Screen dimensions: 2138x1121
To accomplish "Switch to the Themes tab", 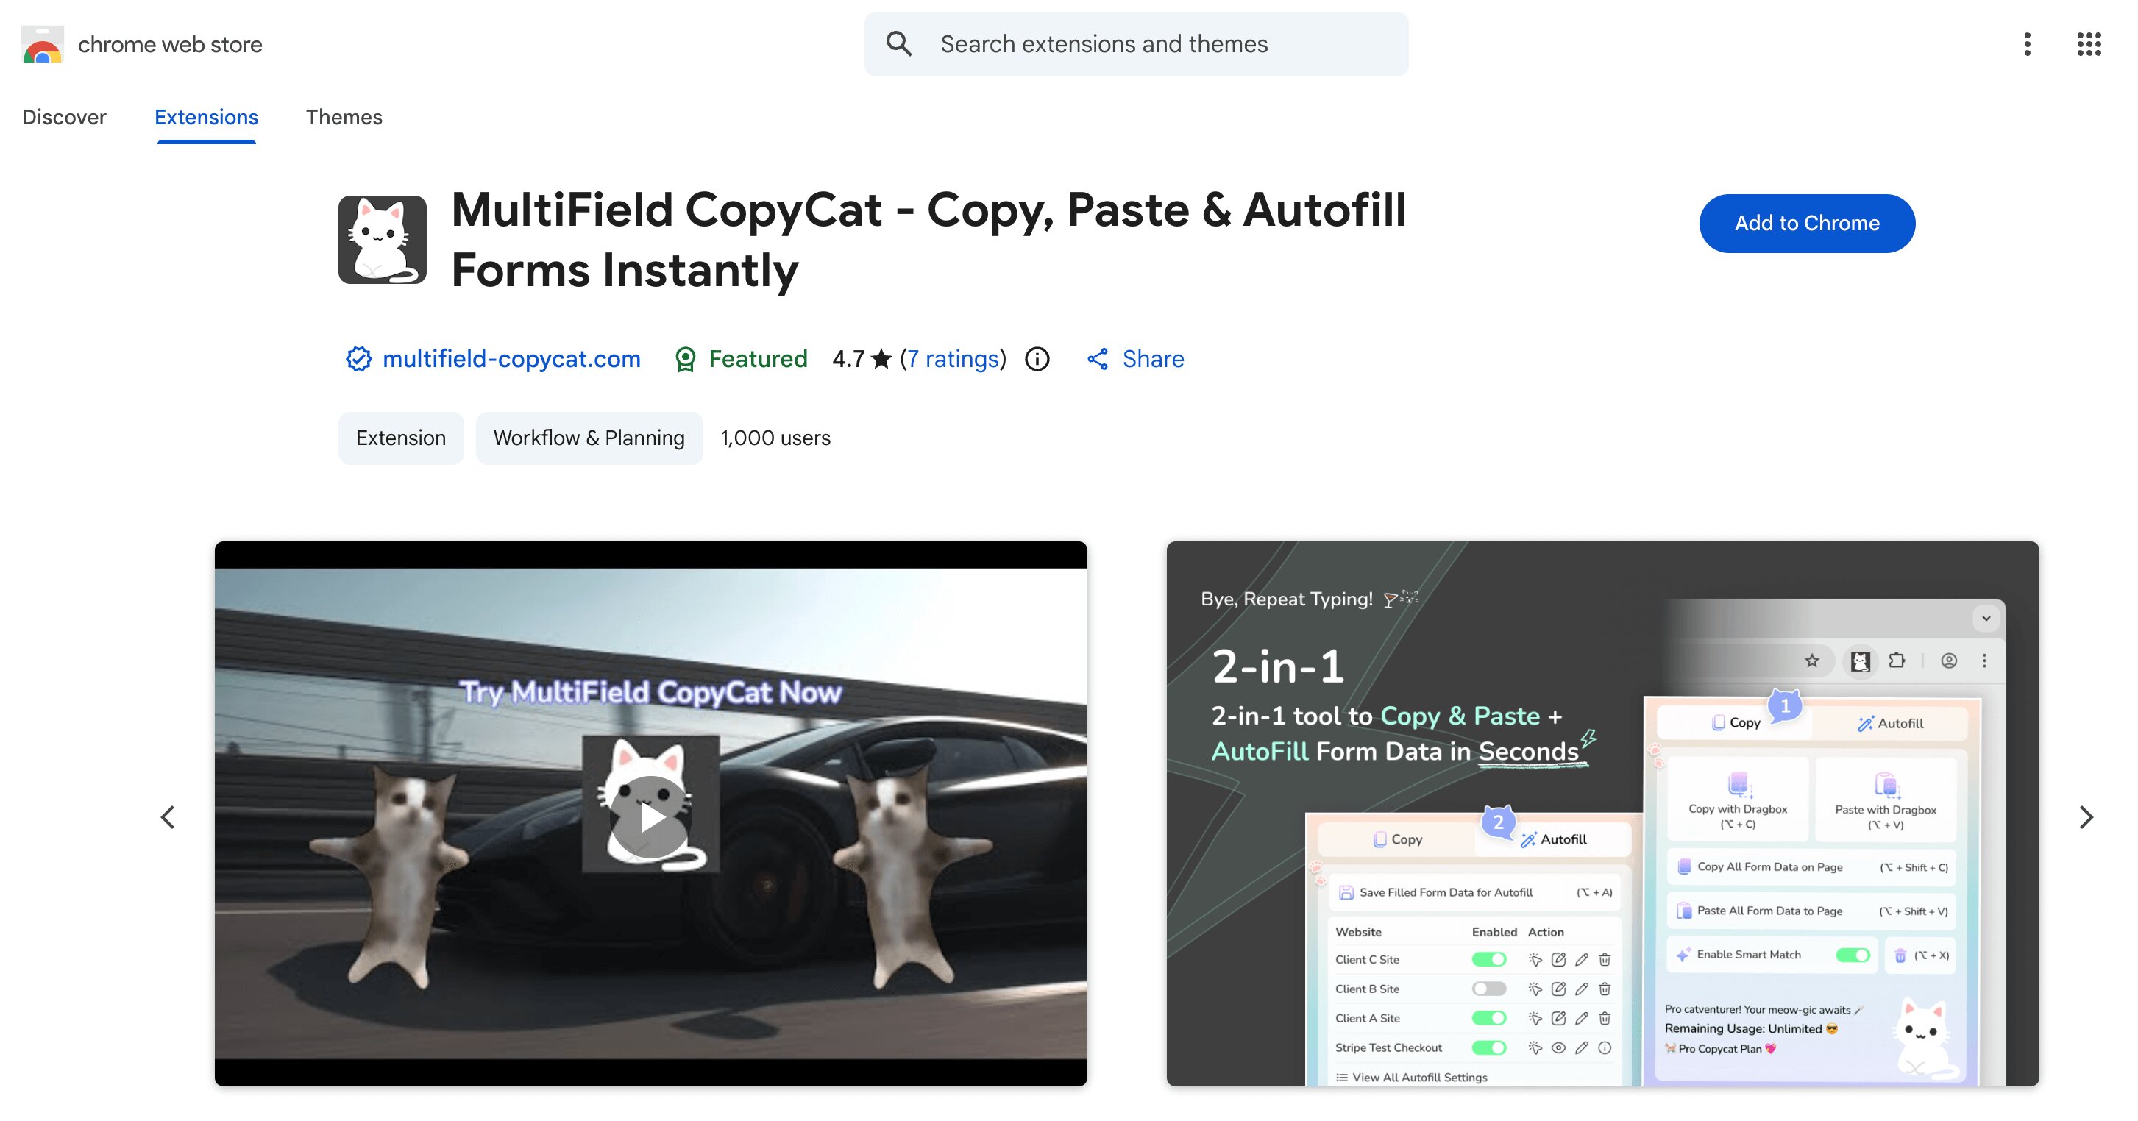I will [x=344, y=117].
